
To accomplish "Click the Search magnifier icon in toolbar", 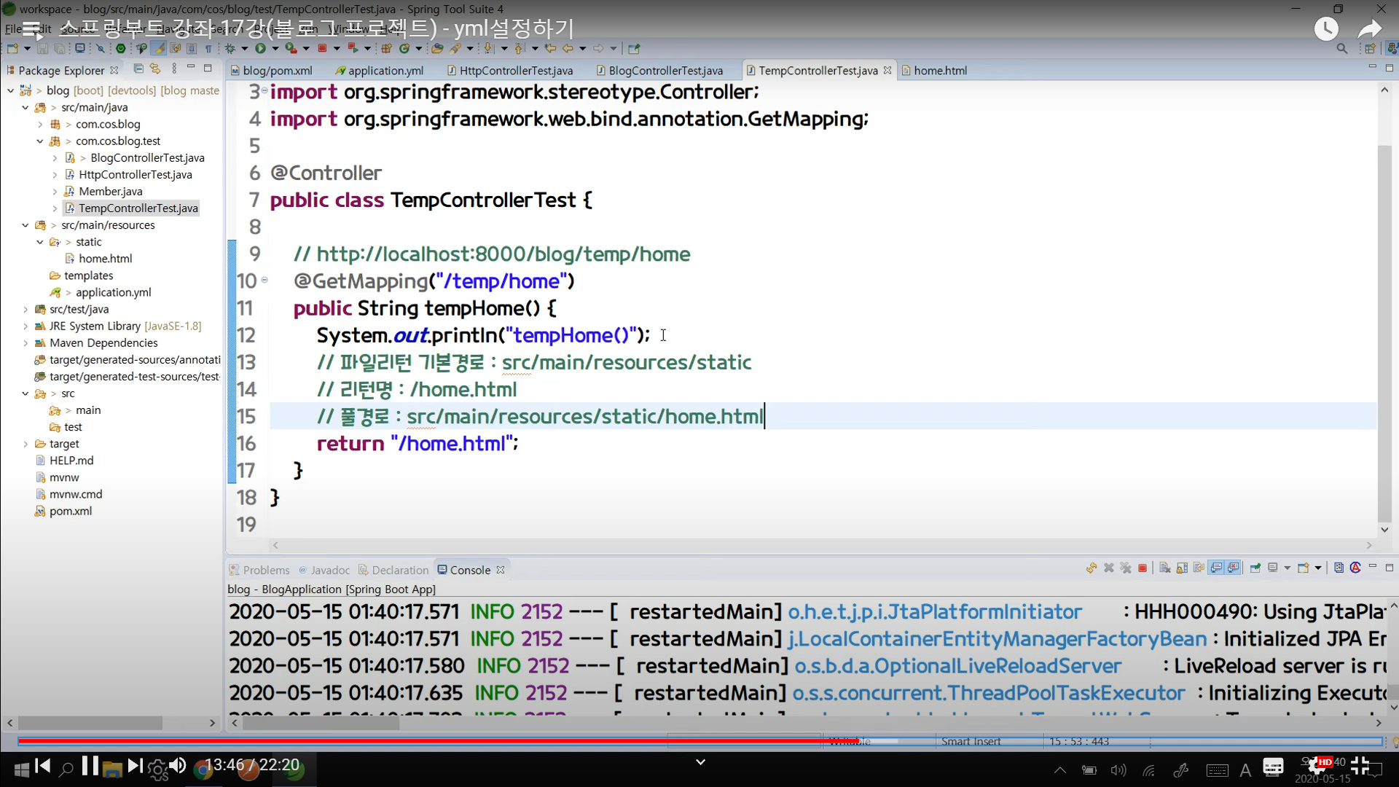I will pos(1341,49).
